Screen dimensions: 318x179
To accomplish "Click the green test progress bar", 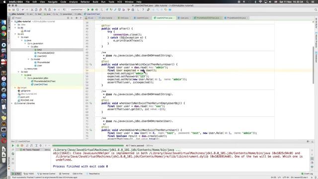I will (x=88, y=146).
